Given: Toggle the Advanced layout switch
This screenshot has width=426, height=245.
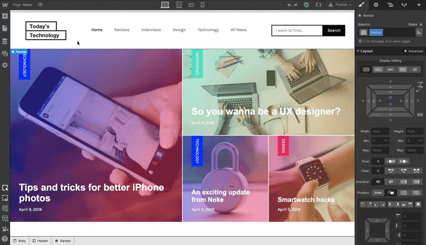Looking at the screenshot, I should 405,51.
